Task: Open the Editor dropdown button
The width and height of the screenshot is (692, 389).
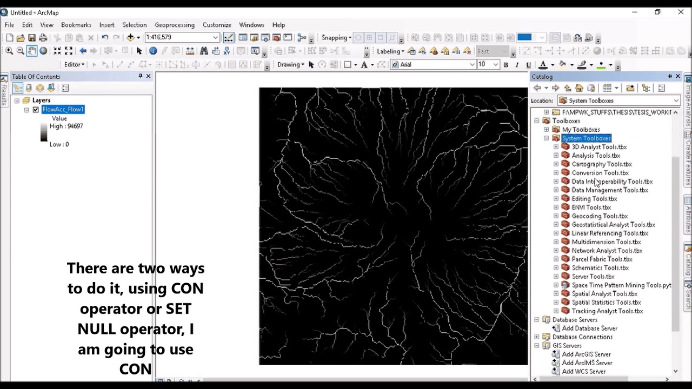Action: click(75, 65)
